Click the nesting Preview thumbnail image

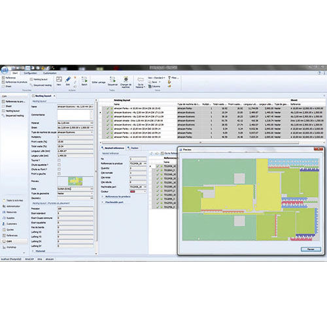(75, 181)
